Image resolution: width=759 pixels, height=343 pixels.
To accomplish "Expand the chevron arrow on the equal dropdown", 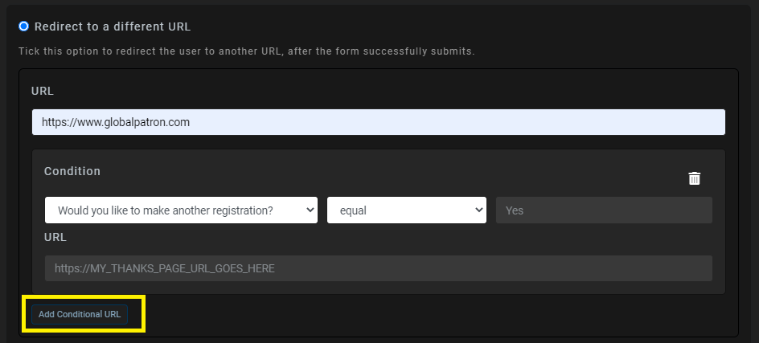I will [478, 210].
